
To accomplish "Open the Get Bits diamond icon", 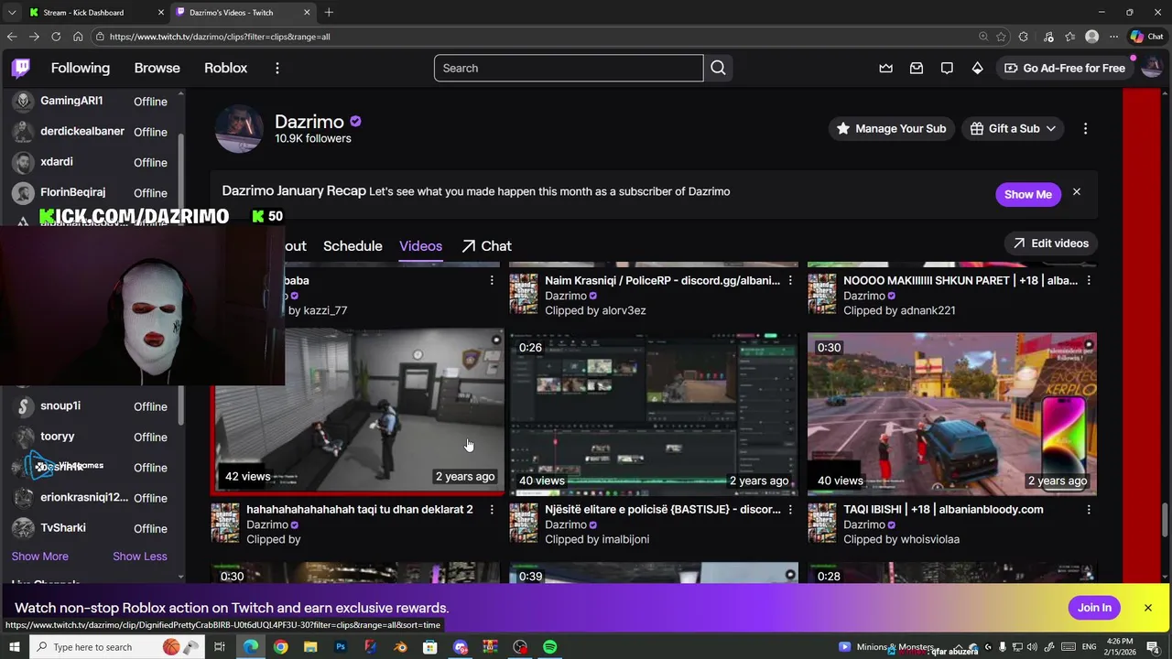I will pos(977,68).
